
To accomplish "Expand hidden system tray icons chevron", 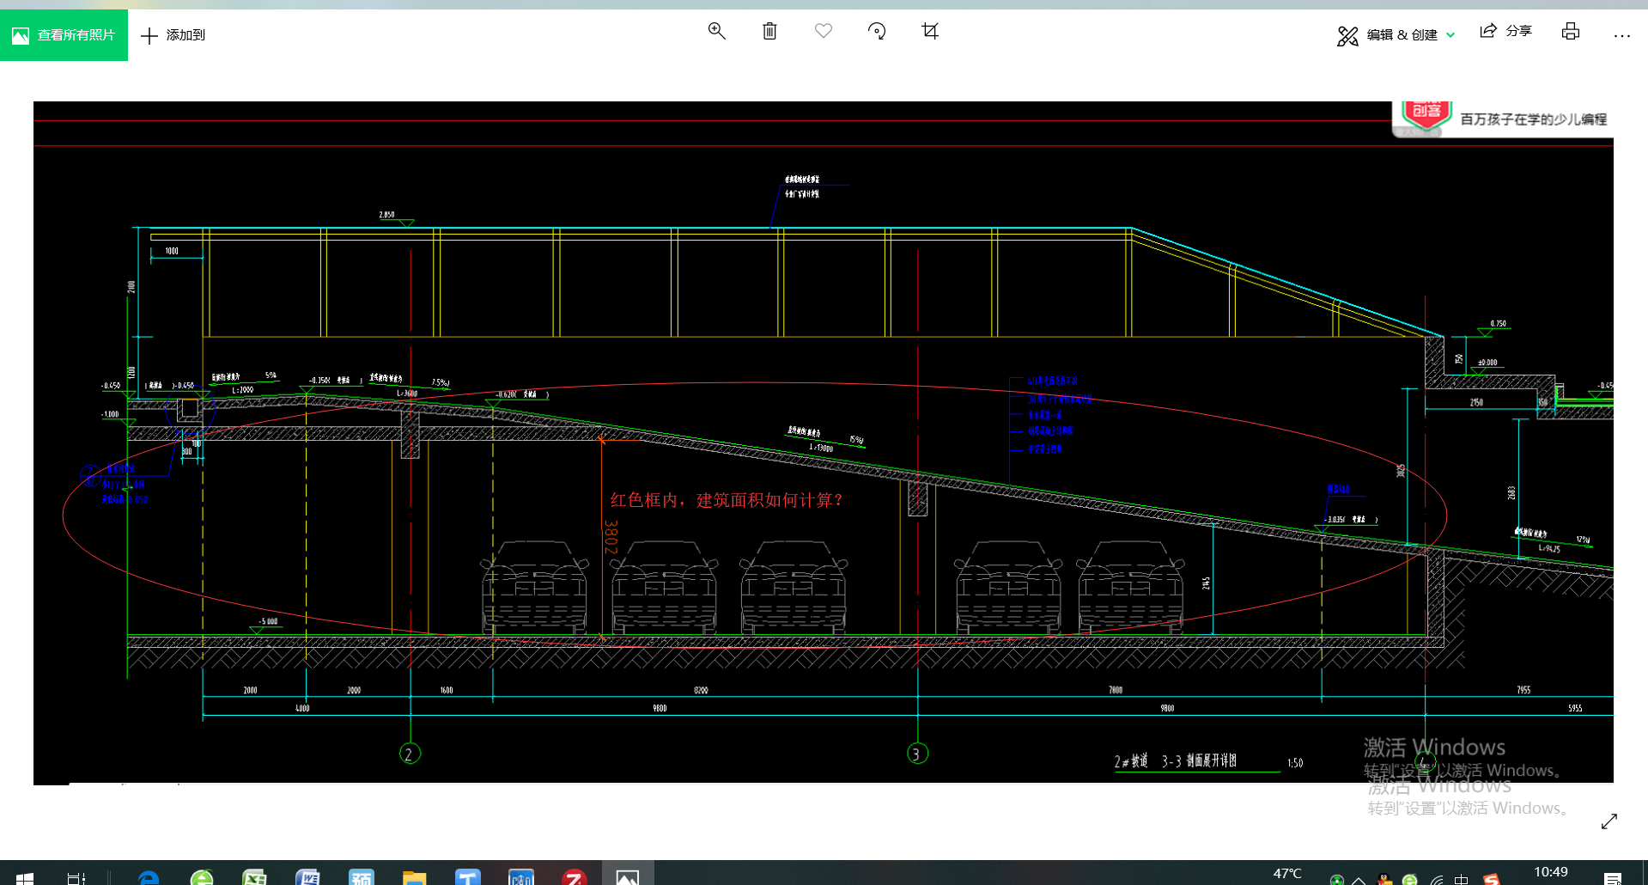I will pos(1359,880).
